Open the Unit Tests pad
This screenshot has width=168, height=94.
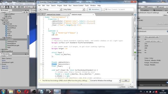[x=135, y=56]
